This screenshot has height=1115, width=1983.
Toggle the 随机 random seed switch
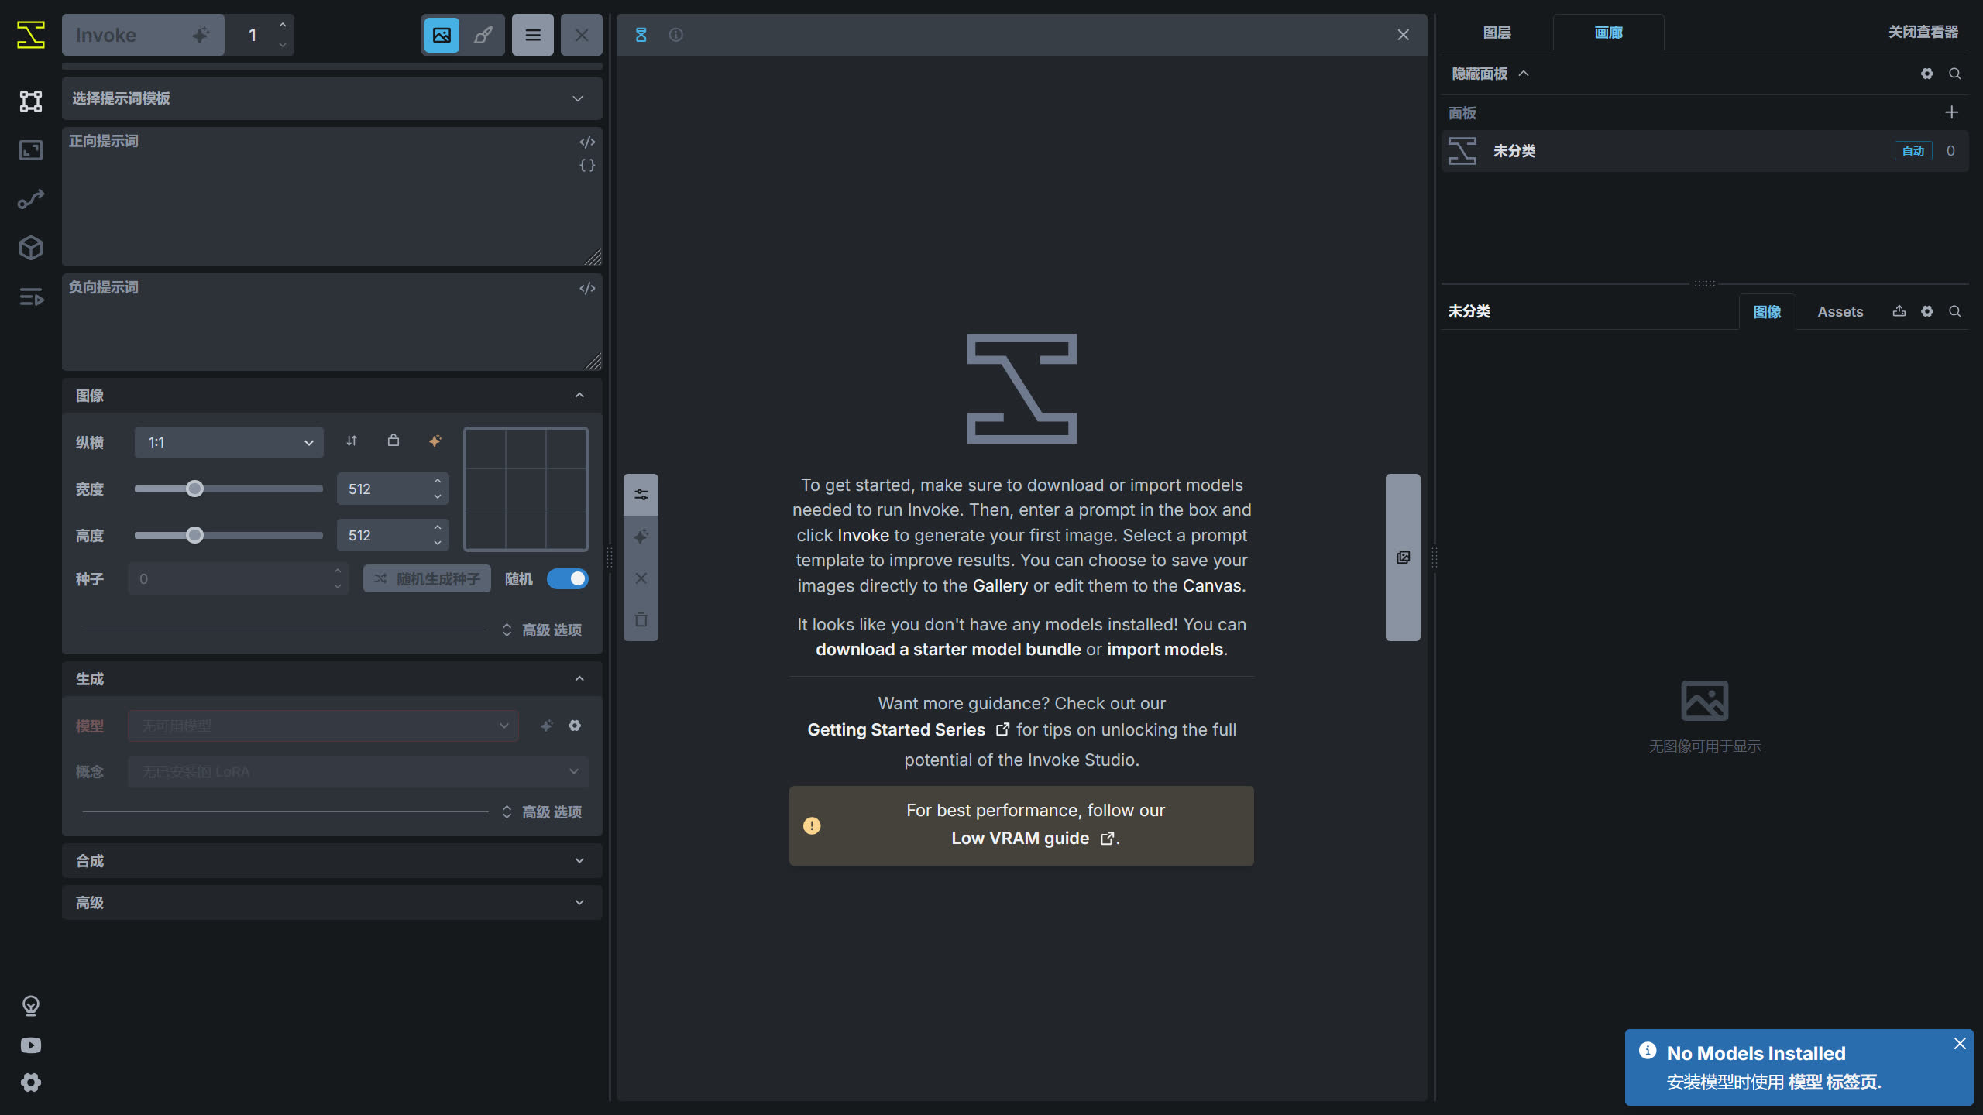tap(568, 578)
